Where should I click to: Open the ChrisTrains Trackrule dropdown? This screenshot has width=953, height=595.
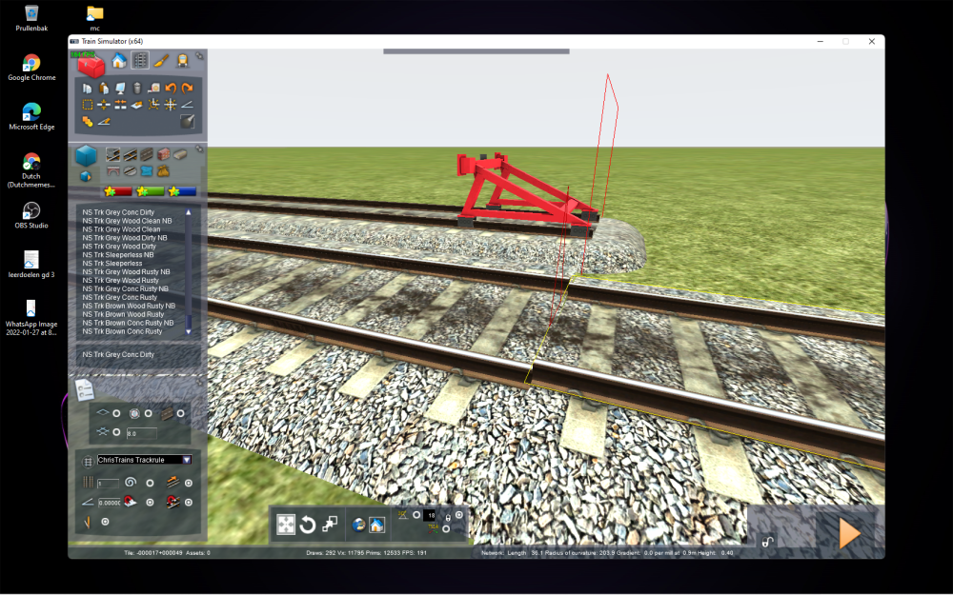(x=187, y=460)
